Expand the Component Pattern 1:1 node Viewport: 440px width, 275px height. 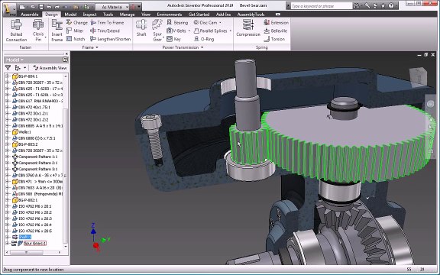[8, 157]
